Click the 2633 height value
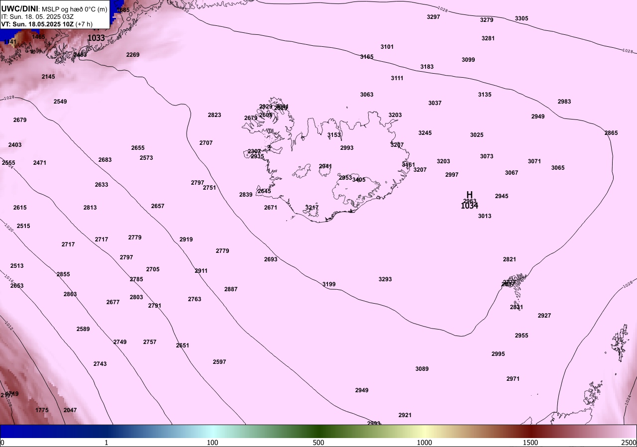637x447 pixels. pos(102,185)
